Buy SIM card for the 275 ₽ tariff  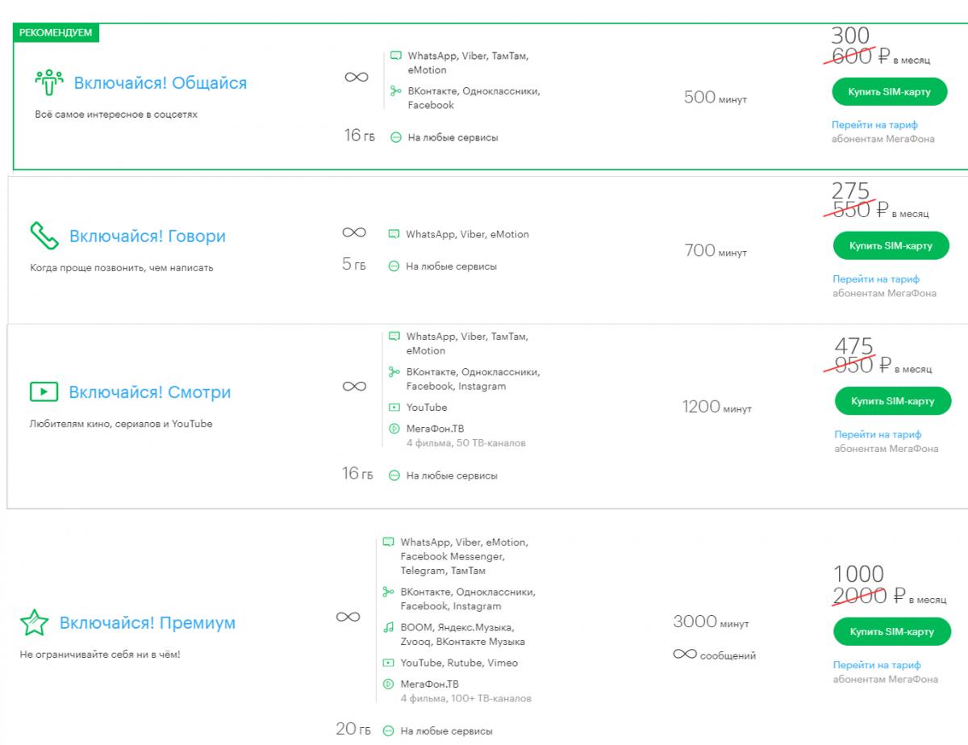(890, 245)
